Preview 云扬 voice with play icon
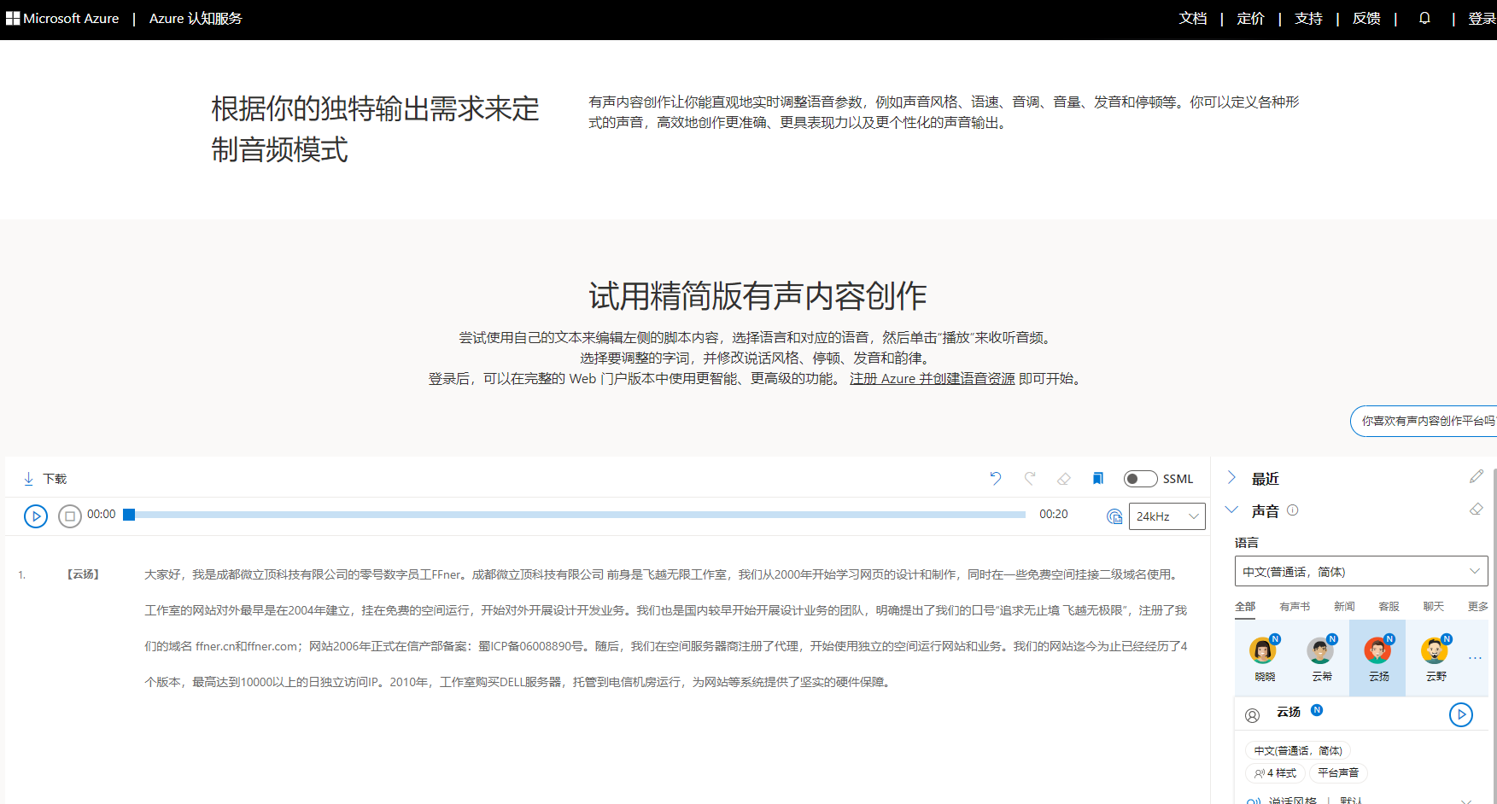This screenshot has height=804, width=1497. [x=1461, y=714]
